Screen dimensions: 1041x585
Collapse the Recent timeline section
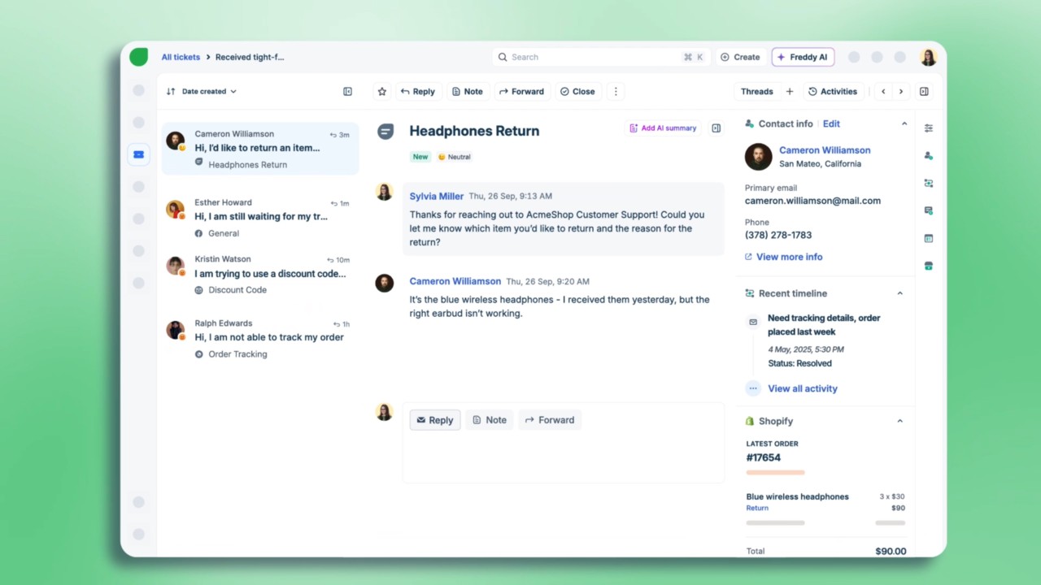pos(899,293)
